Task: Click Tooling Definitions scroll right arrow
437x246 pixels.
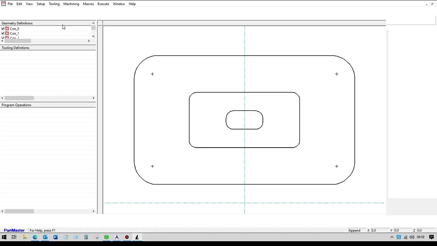Action: coord(93,98)
